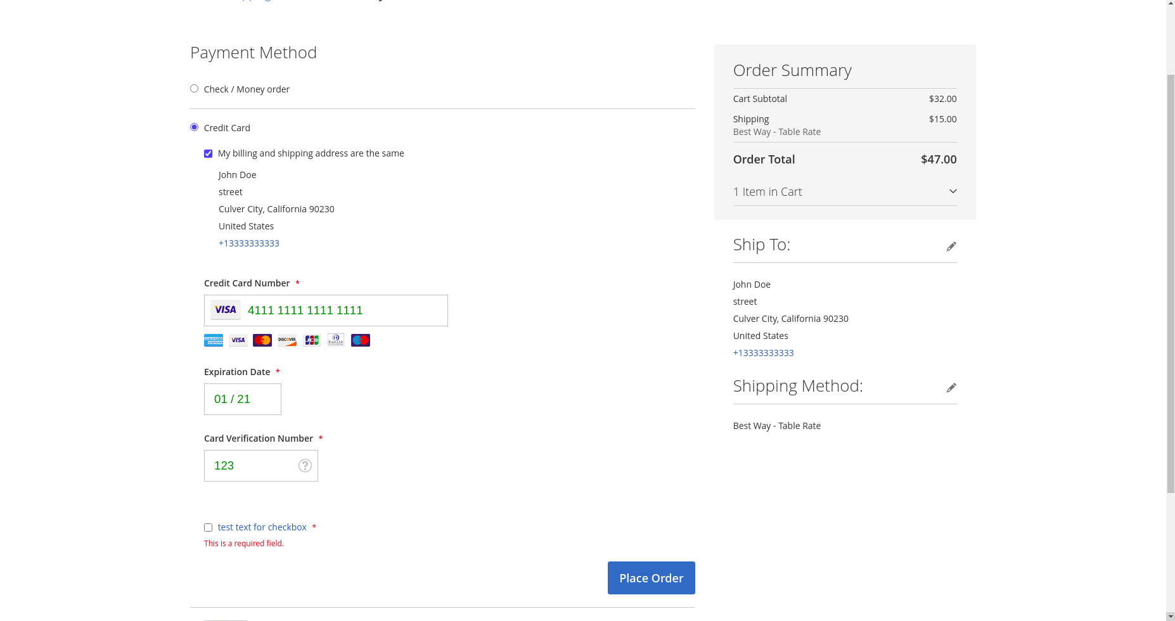
Task: Click the American Express card icon
Action: [214, 340]
